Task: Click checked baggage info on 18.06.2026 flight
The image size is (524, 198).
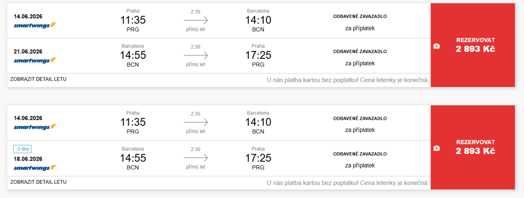Action: (x=360, y=154)
